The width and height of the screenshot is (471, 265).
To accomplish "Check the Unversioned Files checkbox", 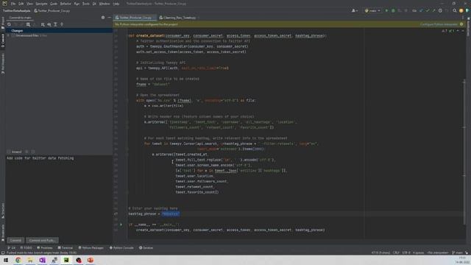I will (13, 35).
